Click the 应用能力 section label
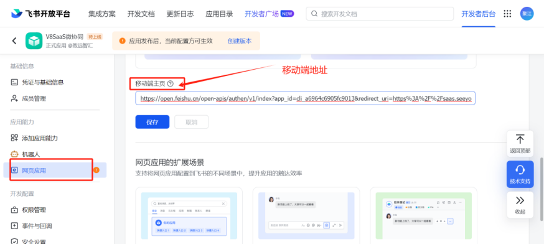The height and width of the screenshot is (244, 544). pyautogui.click(x=22, y=122)
